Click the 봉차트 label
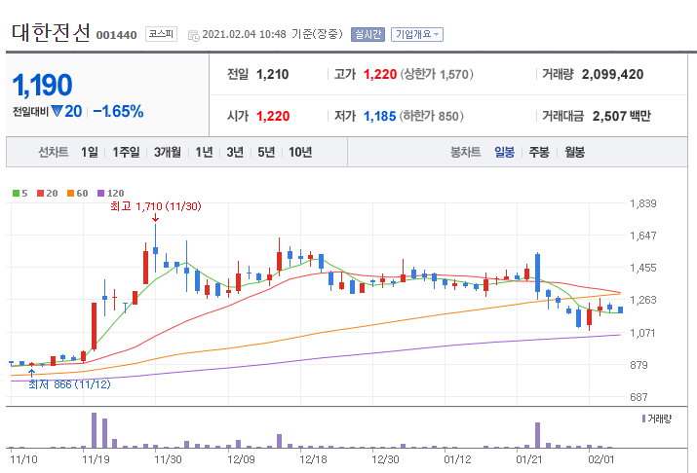The width and height of the screenshot is (697, 473). pyautogui.click(x=465, y=152)
